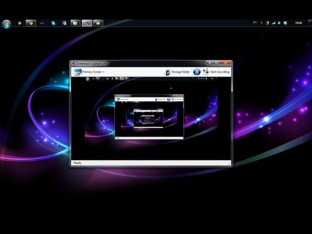Open the Primary Screen source dropdown

pyautogui.click(x=89, y=72)
